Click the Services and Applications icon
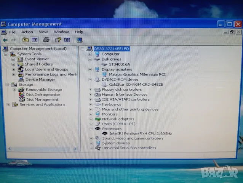This screenshot has height=183, width=243. 15,105
